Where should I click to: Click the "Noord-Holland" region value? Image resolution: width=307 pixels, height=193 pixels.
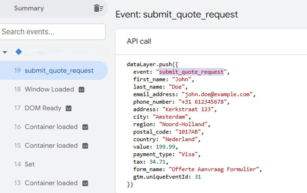click(x=183, y=124)
